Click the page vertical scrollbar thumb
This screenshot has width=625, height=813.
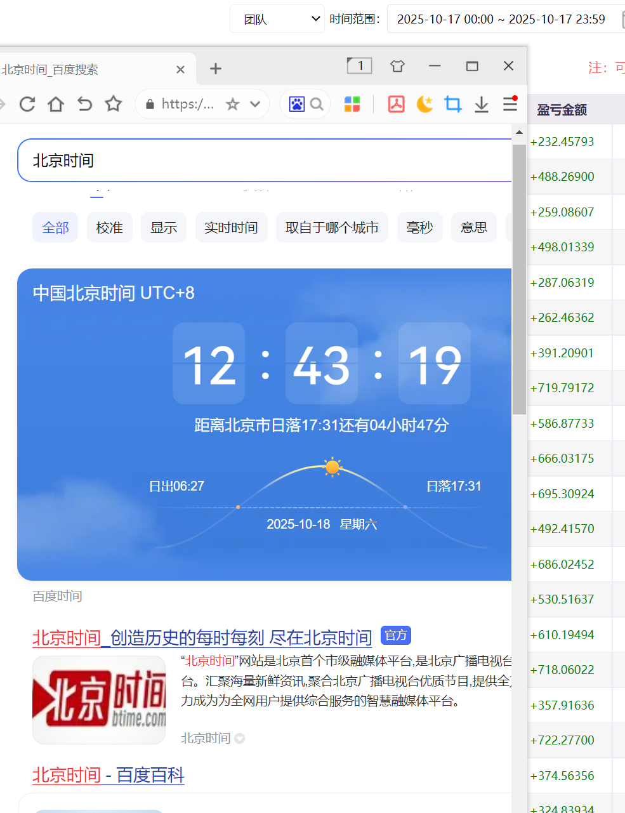pos(519,279)
